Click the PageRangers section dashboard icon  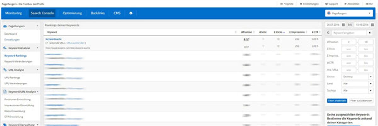point(5,26)
